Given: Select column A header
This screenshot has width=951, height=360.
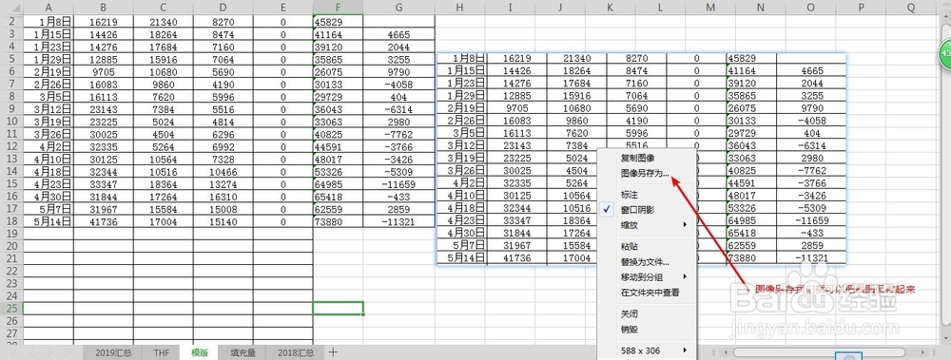Looking at the screenshot, I should (x=48, y=7).
